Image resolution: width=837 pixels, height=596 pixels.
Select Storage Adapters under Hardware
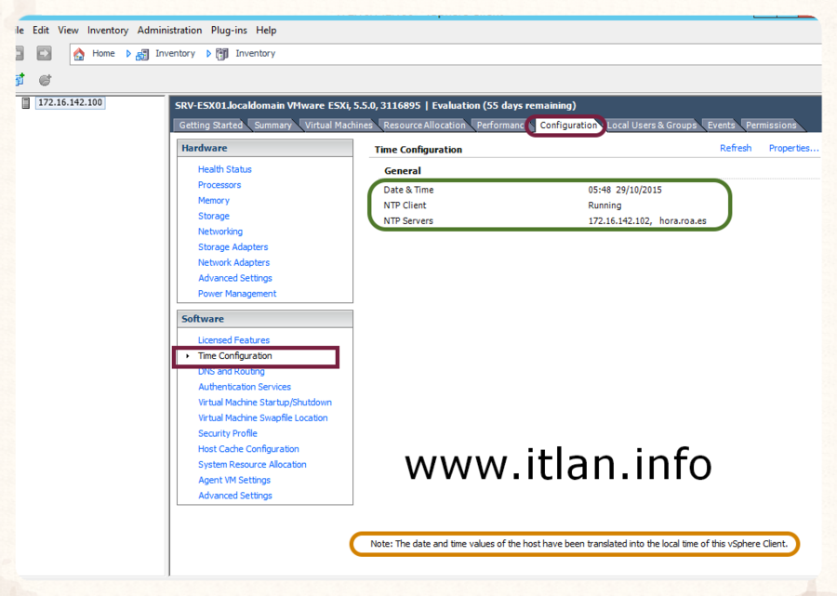point(232,247)
